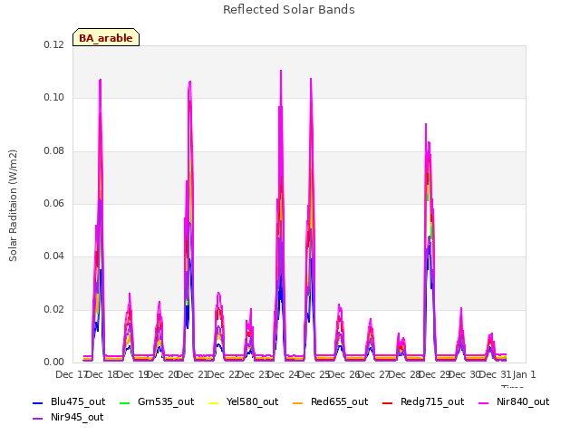The width and height of the screenshot is (580, 435).
Task: Click the 0.00 y-axis tick label
Action: pos(53,362)
